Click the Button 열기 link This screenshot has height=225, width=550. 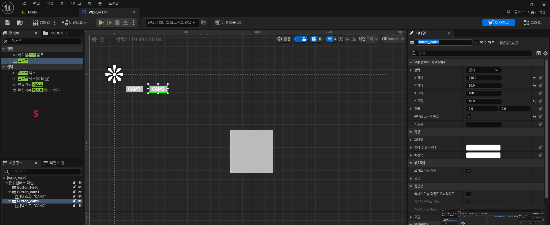509,42
